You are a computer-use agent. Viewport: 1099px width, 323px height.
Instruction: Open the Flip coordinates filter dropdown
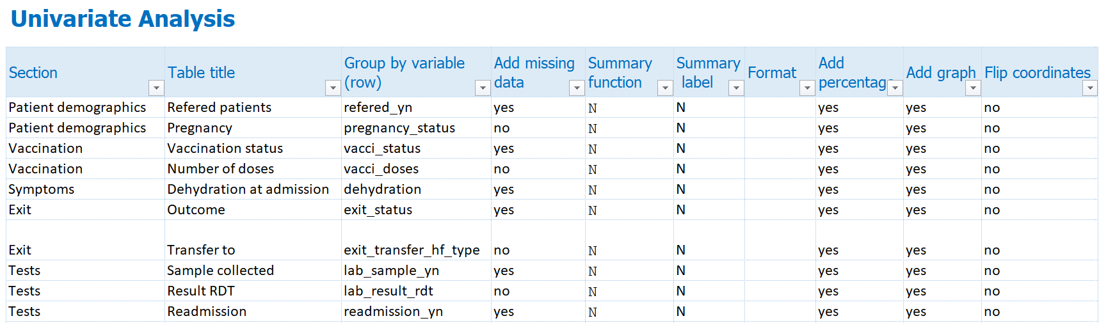(x=1089, y=88)
